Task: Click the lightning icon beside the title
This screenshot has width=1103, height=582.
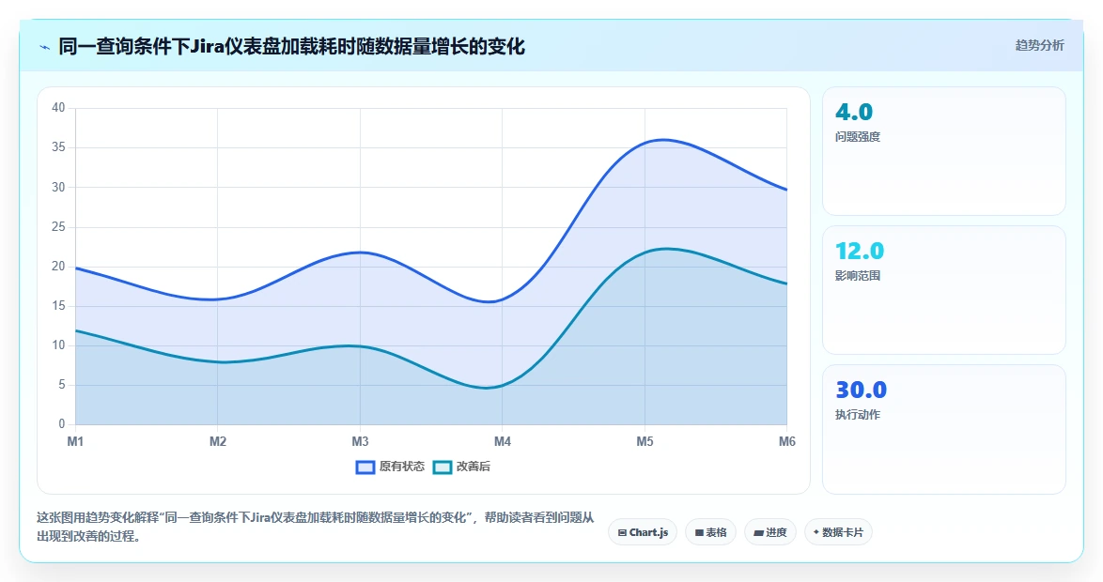Action: point(45,47)
